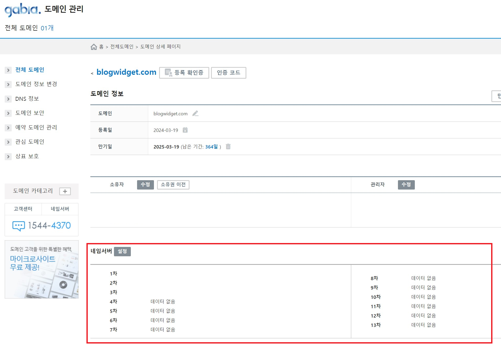Click the pencil edit icon beside blogwidget.com
Screen dimensions: 501x350
click(195, 113)
